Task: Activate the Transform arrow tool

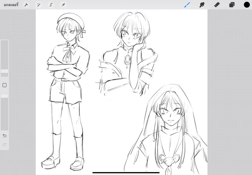Action: click(63, 5)
